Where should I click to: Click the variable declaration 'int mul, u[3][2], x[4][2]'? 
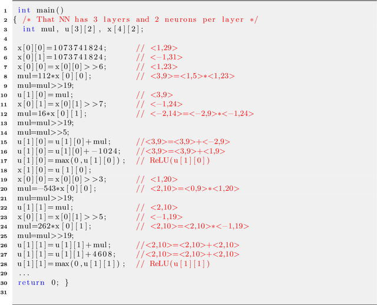tap(82, 29)
